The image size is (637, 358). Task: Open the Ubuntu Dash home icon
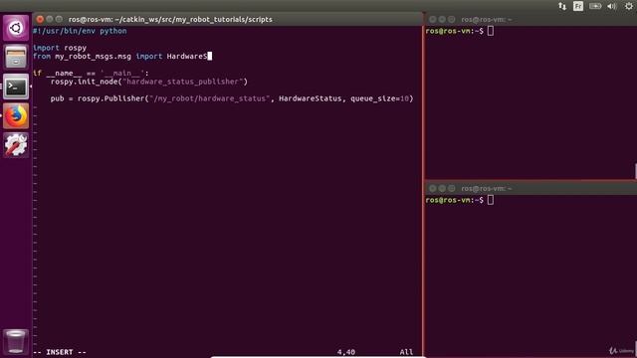(x=16, y=28)
